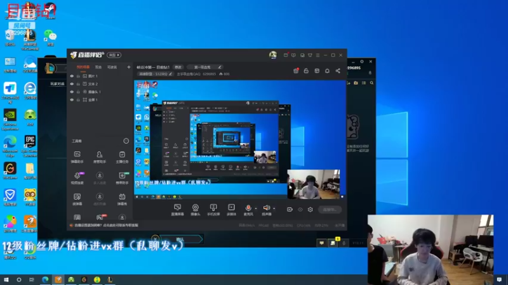Open the gift box icon with red dot
Screen dimensions: 508x285
point(296,71)
